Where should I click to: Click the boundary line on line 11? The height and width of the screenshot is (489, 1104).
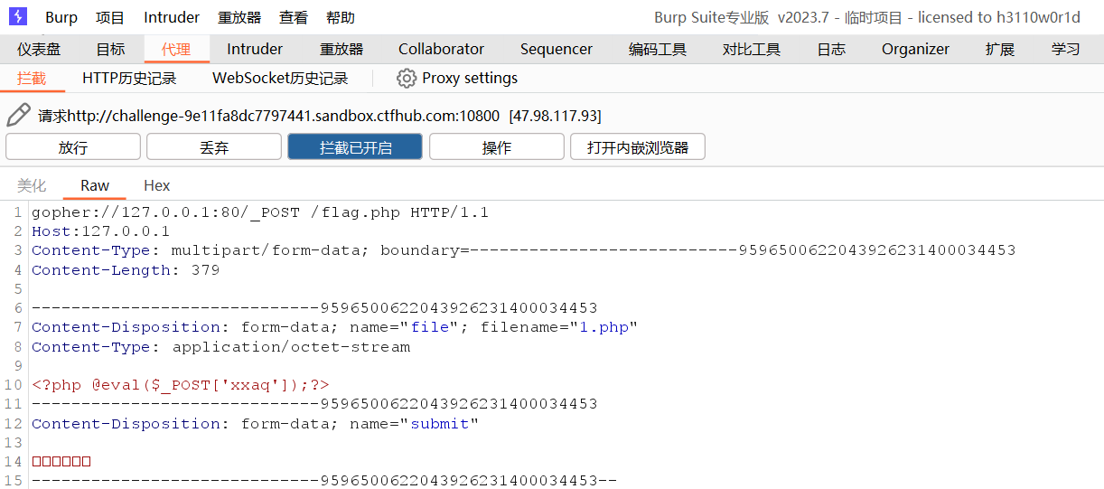coord(314,404)
